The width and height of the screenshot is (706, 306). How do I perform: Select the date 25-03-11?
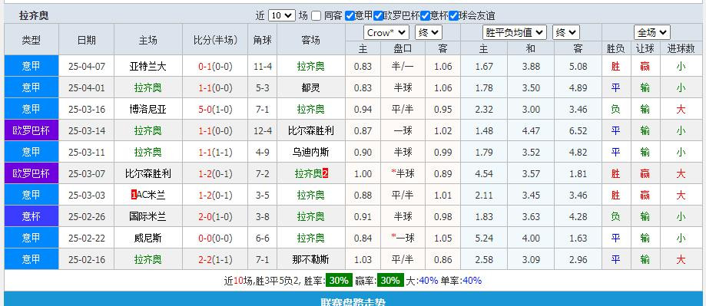pos(87,153)
